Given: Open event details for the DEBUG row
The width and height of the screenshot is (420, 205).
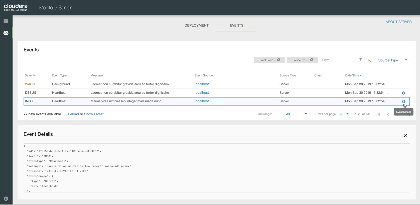Looking at the screenshot, I should click(x=403, y=93).
